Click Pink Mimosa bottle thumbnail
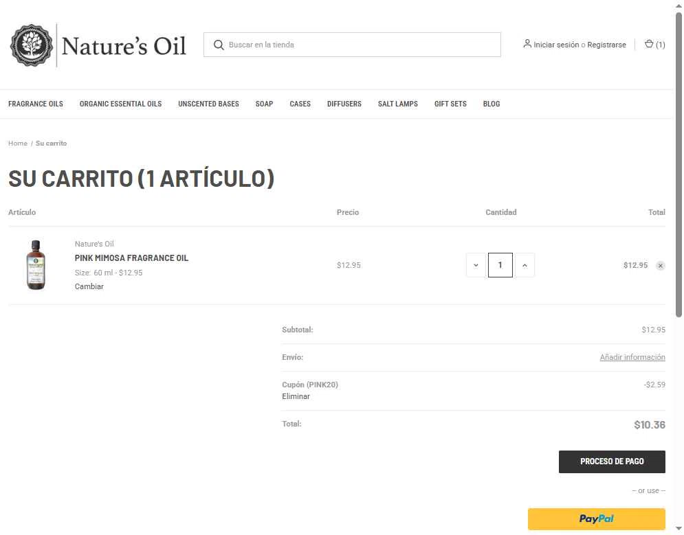 click(36, 265)
